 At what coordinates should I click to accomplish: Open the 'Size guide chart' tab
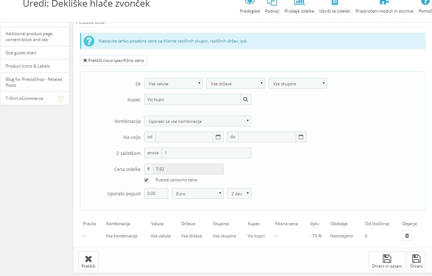(x=35, y=53)
